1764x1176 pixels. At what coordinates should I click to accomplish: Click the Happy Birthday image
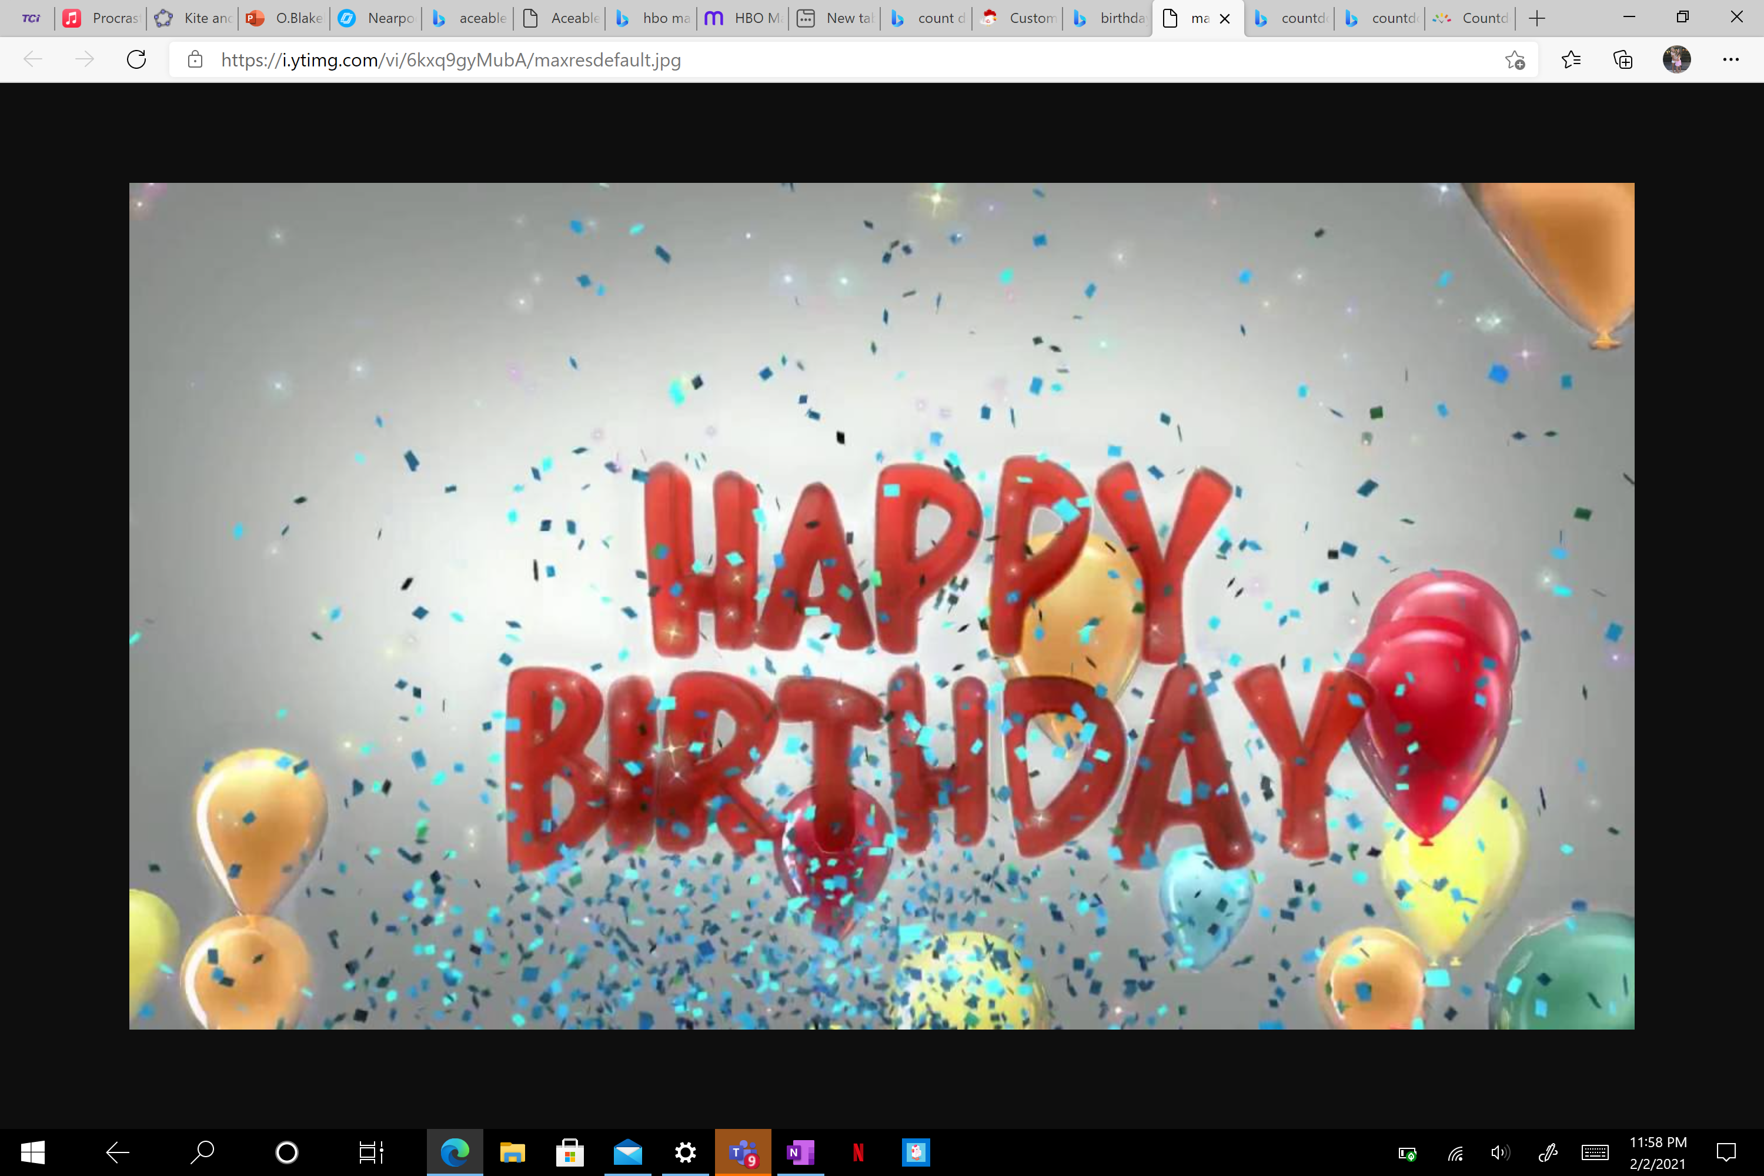[881, 605]
